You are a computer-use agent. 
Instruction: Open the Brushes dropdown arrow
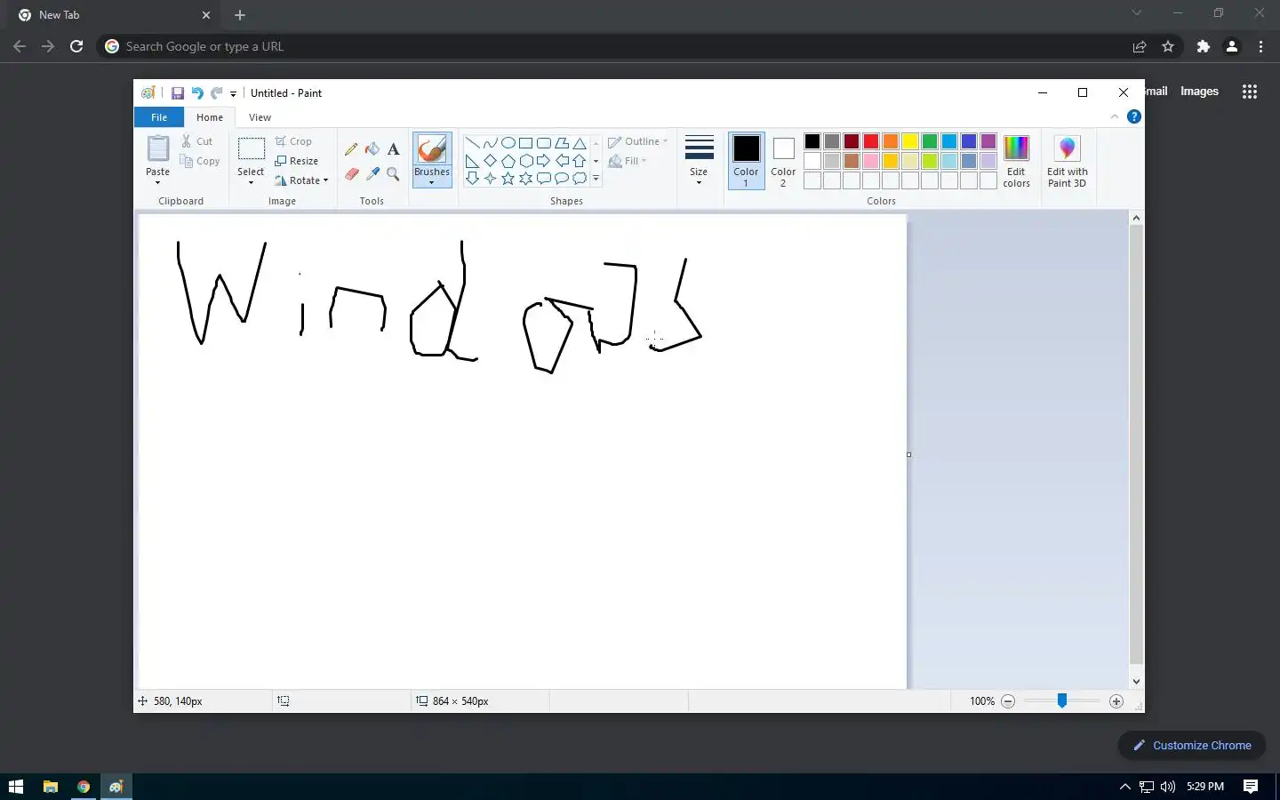pyautogui.click(x=432, y=183)
